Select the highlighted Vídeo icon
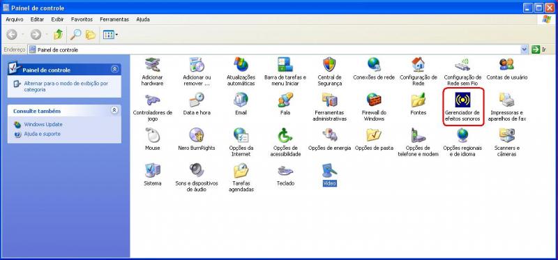This screenshot has width=558, height=260. [329, 175]
